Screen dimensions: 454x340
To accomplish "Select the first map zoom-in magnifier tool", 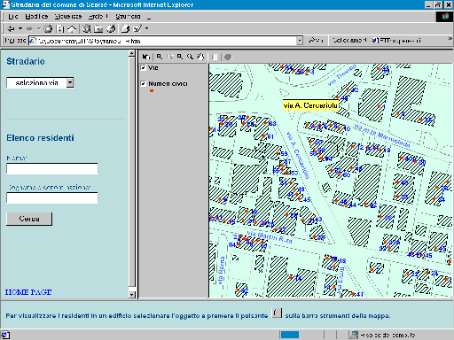I will click(160, 57).
